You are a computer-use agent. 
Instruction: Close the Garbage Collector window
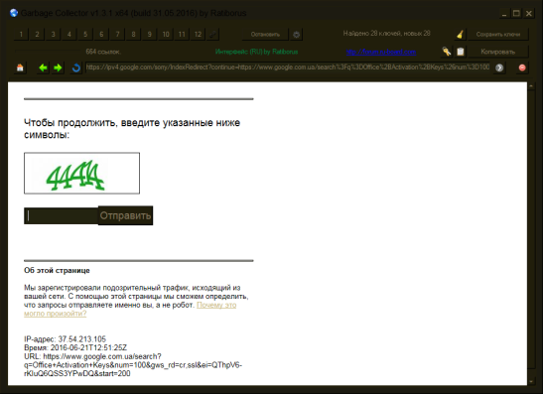pyautogui.click(x=529, y=14)
